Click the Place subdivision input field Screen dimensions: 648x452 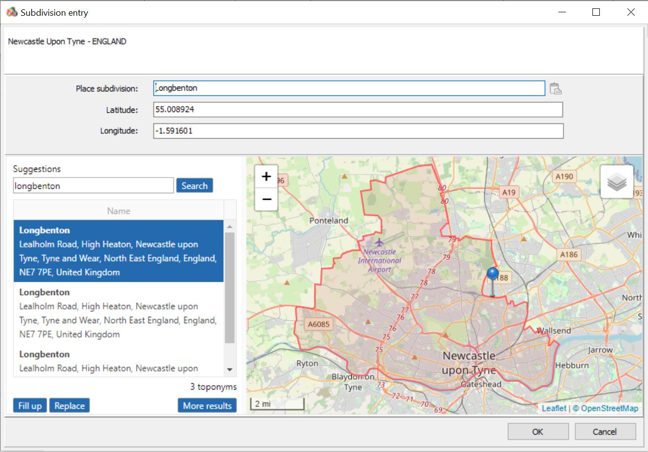(349, 88)
